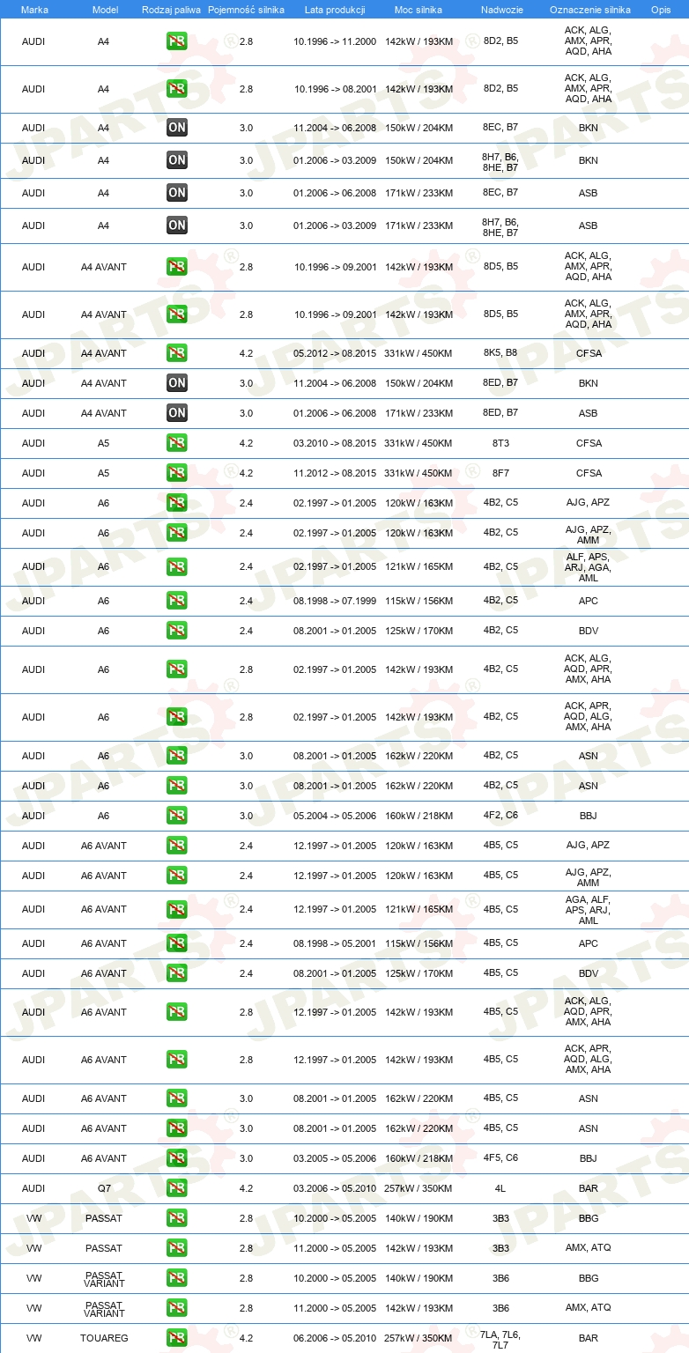
Task: Click diesel ON icon, A4 8EC ASB row
Action: pyautogui.click(x=177, y=193)
